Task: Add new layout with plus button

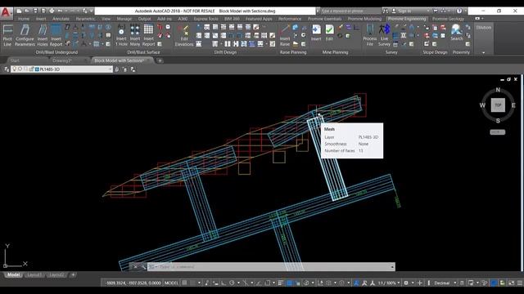Action: 73,275
